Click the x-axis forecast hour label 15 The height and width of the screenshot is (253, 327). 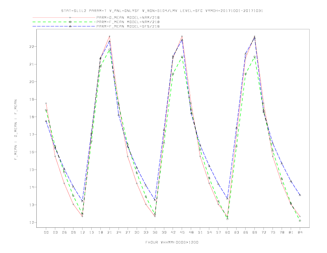pyautogui.click(x=91, y=232)
